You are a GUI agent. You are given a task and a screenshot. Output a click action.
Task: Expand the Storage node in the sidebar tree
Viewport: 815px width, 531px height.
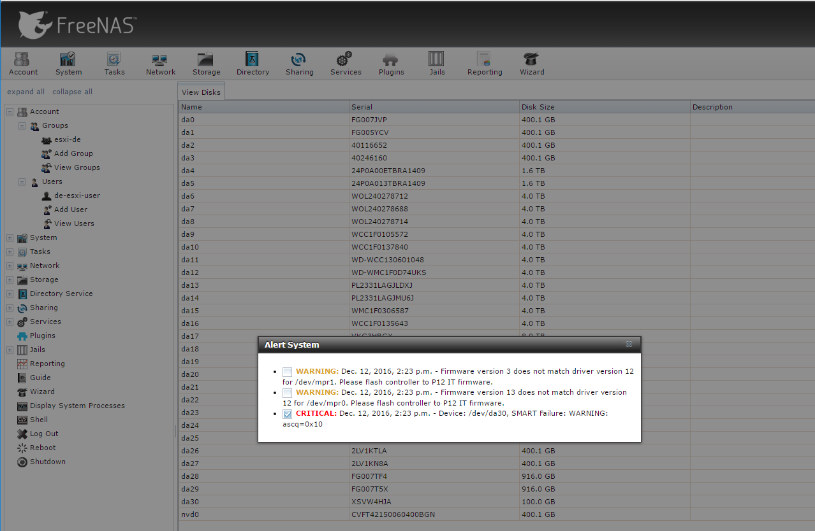pos(10,280)
